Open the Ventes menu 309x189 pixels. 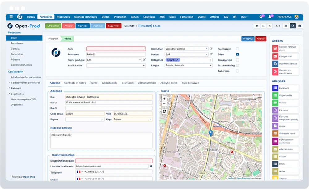click(x=106, y=17)
